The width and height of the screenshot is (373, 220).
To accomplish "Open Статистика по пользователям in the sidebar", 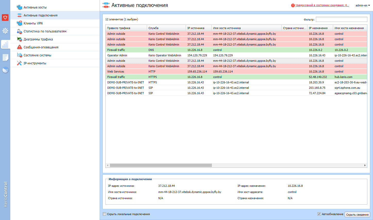I will (55, 31).
